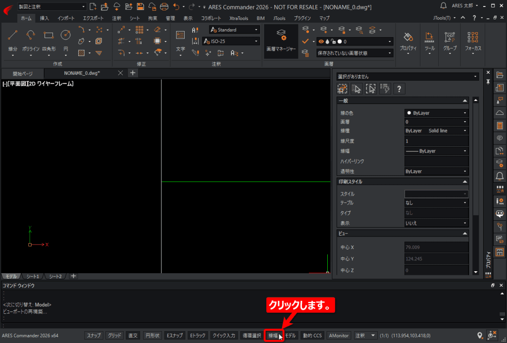The width and height of the screenshot is (507, 343).
Task: Toggle クイック入力 in status bar
Action: 224,336
